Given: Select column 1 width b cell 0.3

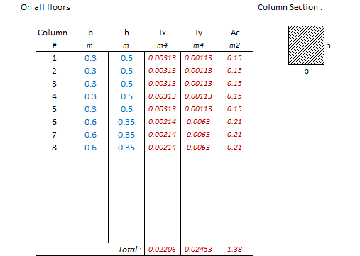Looking at the screenshot, I should (90, 58).
